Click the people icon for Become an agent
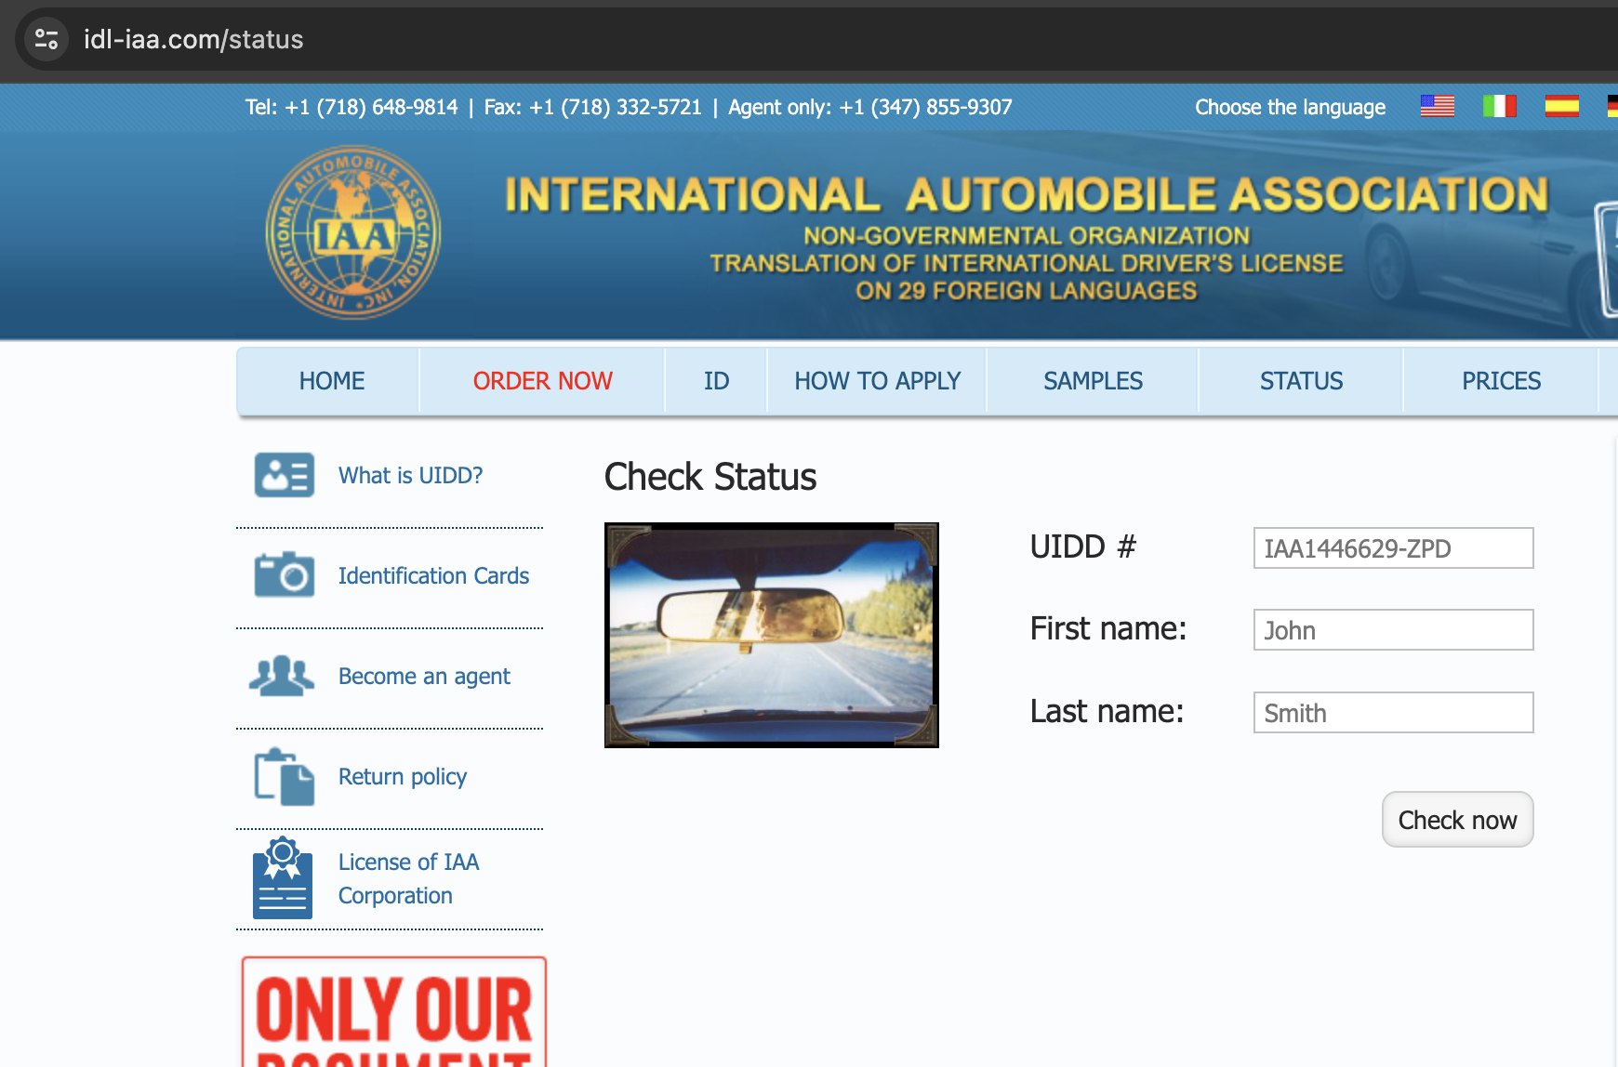1618x1067 pixels. click(282, 676)
